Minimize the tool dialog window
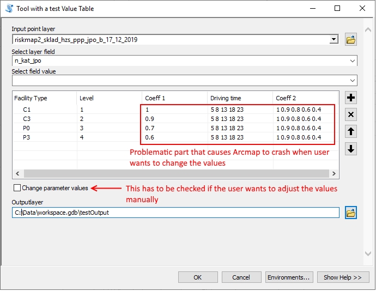The height and width of the screenshot is (291, 376). pyautogui.click(x=312, y=8)
